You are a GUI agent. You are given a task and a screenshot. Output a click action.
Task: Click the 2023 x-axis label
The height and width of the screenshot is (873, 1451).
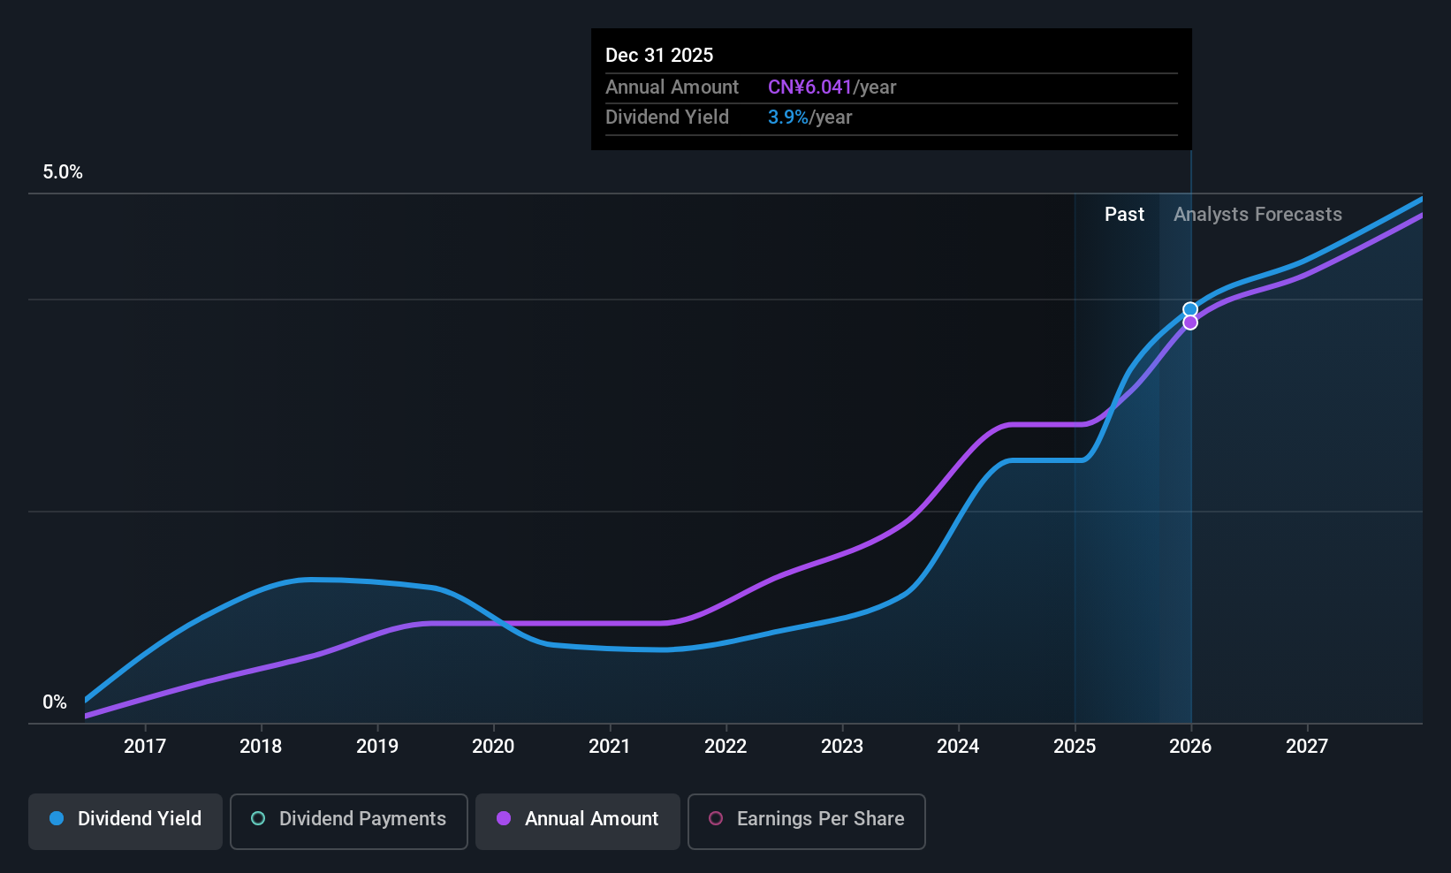842,747
